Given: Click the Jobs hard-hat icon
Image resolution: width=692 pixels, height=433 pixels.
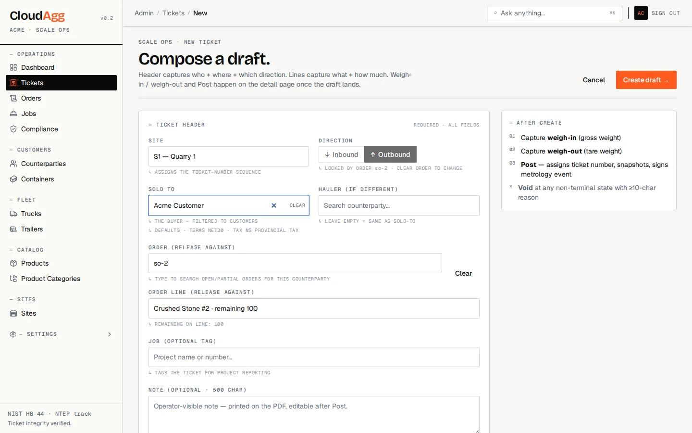Looking at the screenshot, I should pyautogui.click(x=13, y=114).
